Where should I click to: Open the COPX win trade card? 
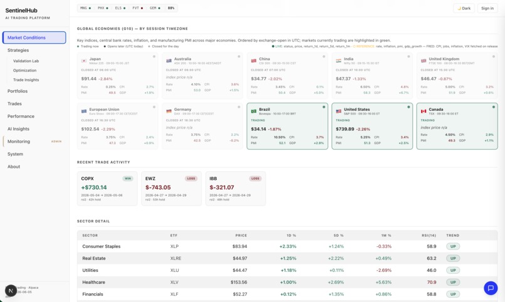click(x=107, y=189)
